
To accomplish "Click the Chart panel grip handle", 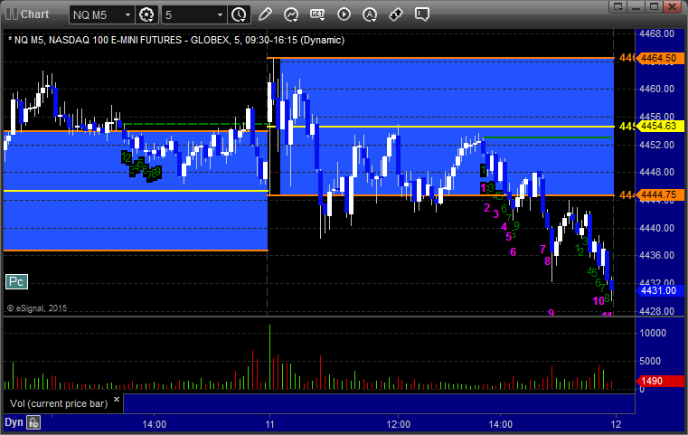I will point(12,14).
